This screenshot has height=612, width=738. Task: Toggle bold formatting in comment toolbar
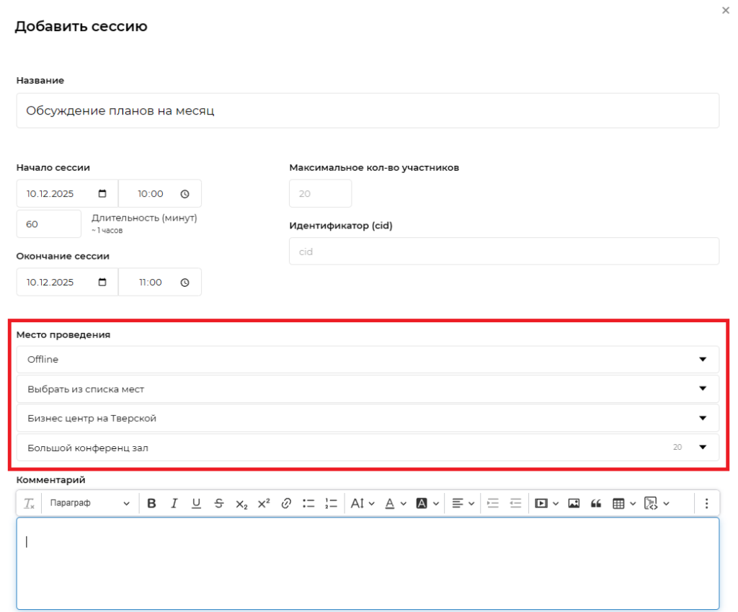151,504
